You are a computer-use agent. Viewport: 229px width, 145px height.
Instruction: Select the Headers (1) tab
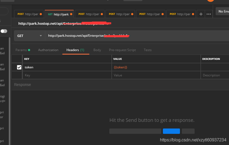[x=75, y=50]
